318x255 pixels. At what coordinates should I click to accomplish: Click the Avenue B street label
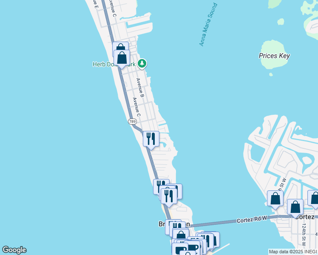140,88
